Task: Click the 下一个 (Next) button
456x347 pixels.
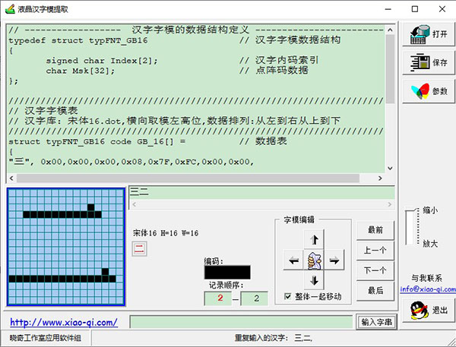Action: [x=375, y=270]
